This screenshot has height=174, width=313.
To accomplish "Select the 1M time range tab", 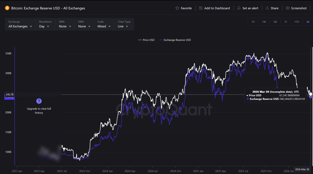I will point(275,22).
